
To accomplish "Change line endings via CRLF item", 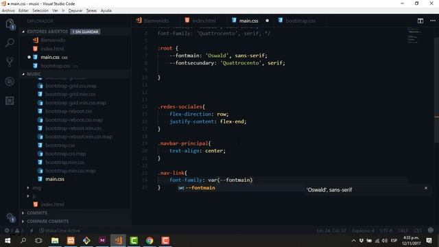I will 403,231.
